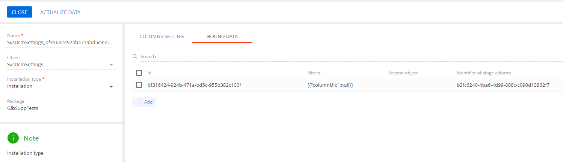The width and height of the screenshot is (563, 163).
Task: Click the green Note info icon
Action: [13, 138]
